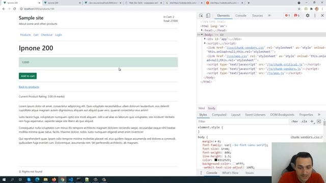Show the 1 error indicator

[287, 16]
